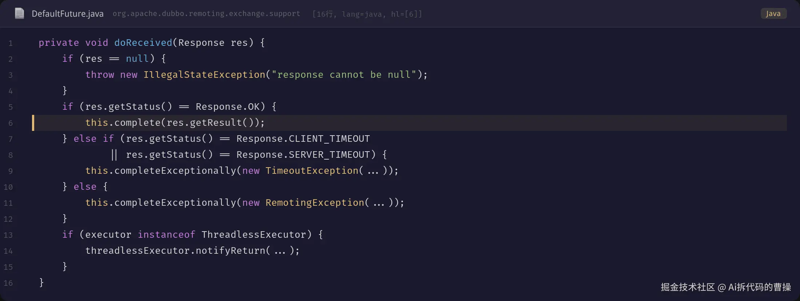The height and width of the screenshot is (301, 800).
Task: Click the file document icon beside DefaultFuture.java
Action: 19,14
